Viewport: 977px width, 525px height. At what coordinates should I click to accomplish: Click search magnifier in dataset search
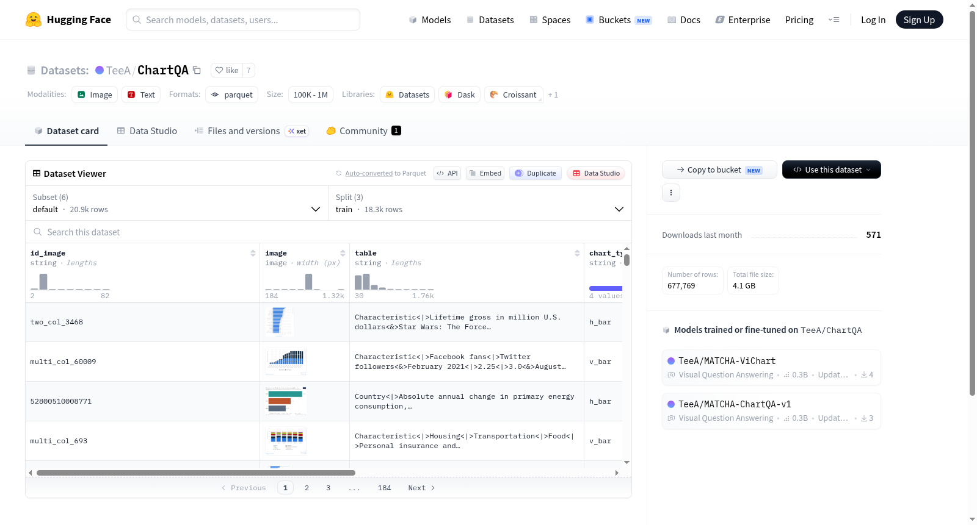[x=38, y=232]
